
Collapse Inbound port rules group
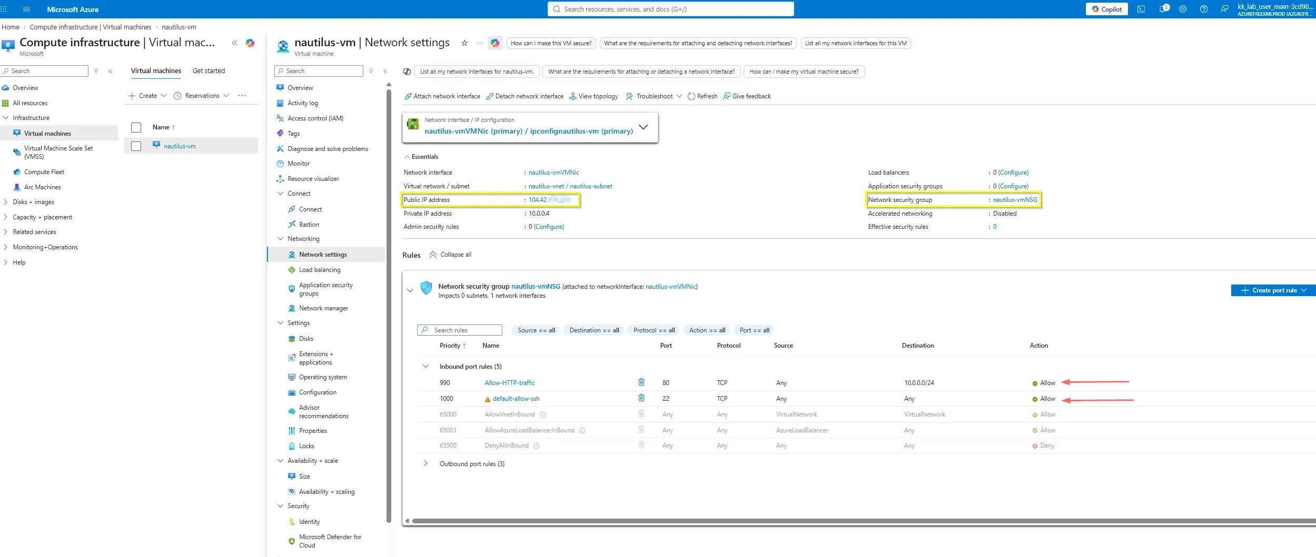tap(426, 366)
